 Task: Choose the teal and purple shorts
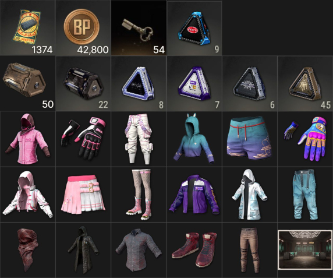click(x=250, y=139)
